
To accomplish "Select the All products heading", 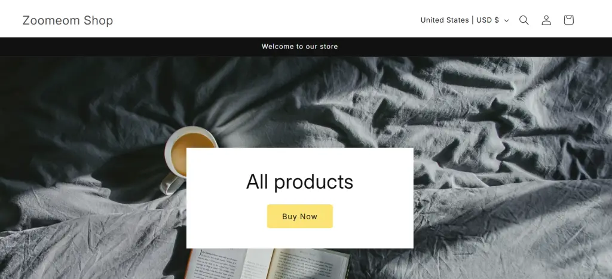I will 300,182.
